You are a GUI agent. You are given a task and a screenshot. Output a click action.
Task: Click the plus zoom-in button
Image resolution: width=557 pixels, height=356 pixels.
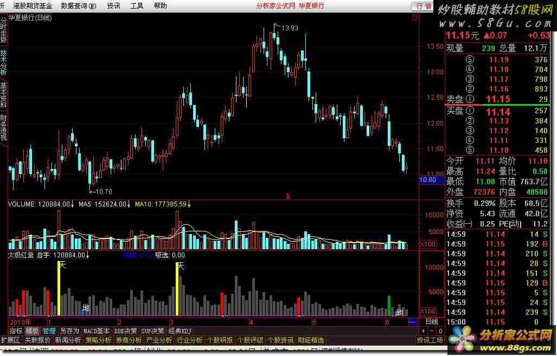pyautogui.click(x=424, y=331)
